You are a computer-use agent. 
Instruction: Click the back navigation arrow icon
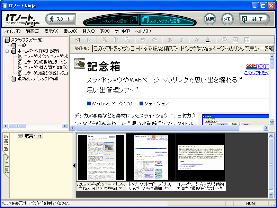pyautogui.click(x=77, y=40)
